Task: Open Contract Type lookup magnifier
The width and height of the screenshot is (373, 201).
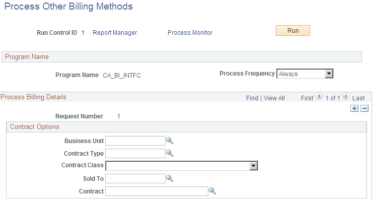Action: pos(170,153)
